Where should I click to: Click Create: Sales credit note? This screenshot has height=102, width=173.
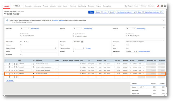[x=152, y=12]
